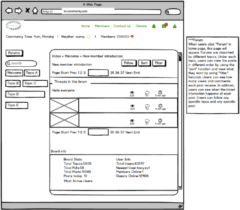
Task: Open the Contact us menu item
Action: coord(122,26)
